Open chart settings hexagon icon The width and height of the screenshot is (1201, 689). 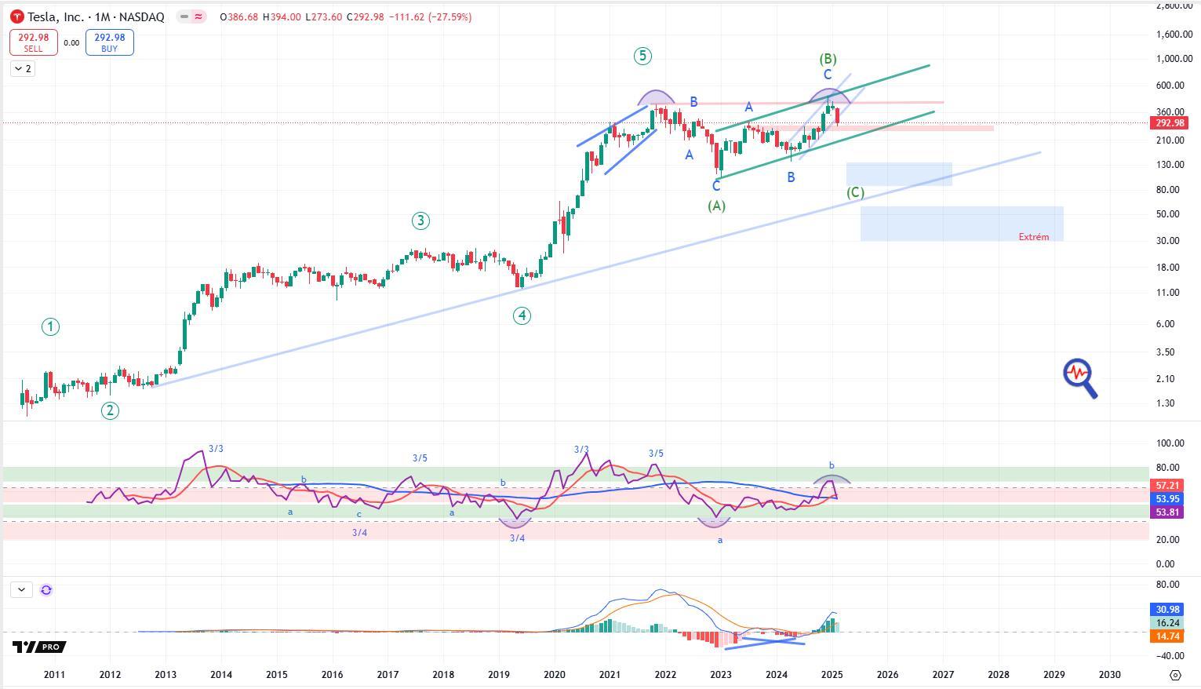click(x=1175, y=675)
